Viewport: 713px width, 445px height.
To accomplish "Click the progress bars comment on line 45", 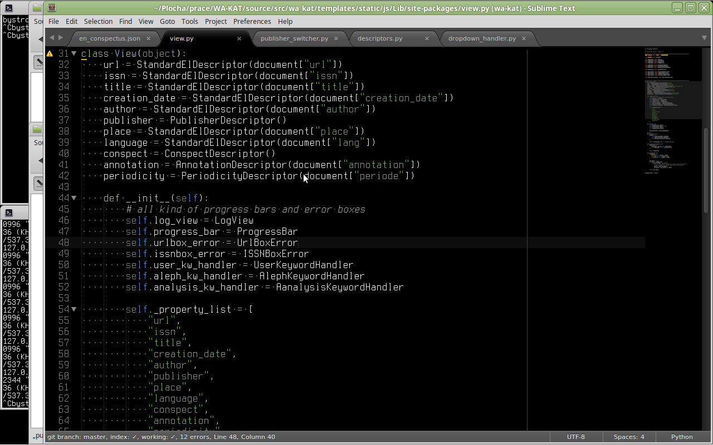I will point(246,209).
